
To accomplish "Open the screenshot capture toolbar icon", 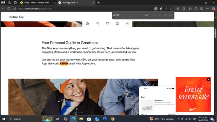I will point(202,9).
